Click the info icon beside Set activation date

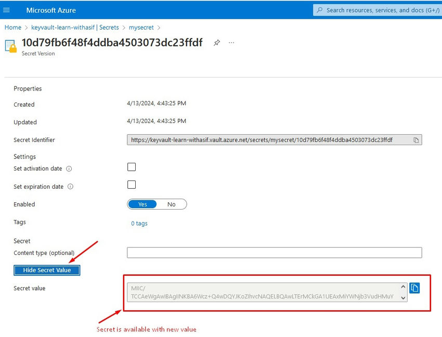pos(70,168)
